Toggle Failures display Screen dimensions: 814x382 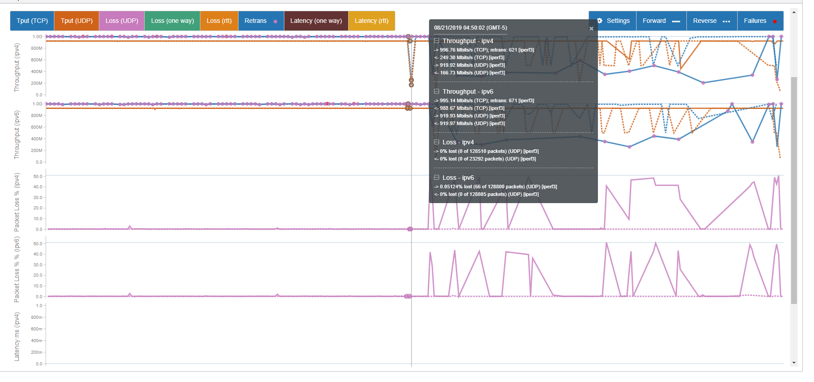(761, 21)
